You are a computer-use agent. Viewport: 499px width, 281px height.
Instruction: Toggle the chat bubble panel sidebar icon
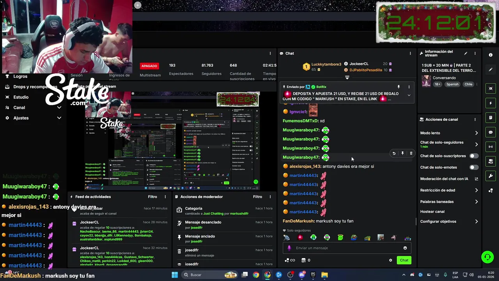click(490, 132)
